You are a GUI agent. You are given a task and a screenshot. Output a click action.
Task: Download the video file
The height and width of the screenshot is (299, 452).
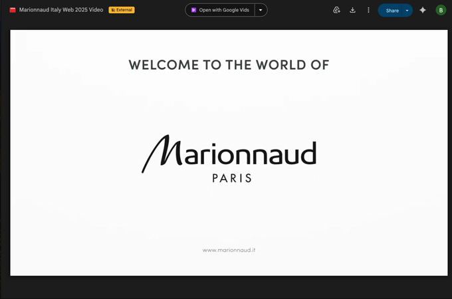tap(352, 10)
